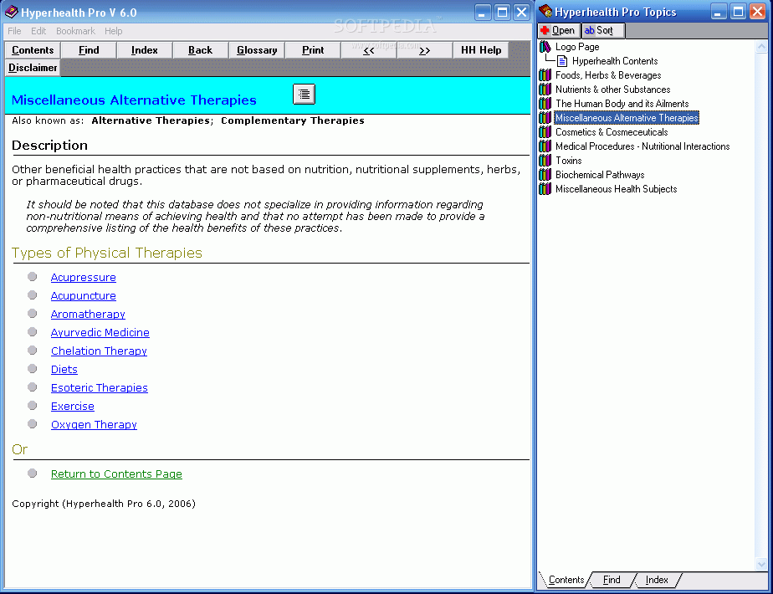Open the Help menu
The width and height of the screenshot is (773, 594).
(114, 31)
